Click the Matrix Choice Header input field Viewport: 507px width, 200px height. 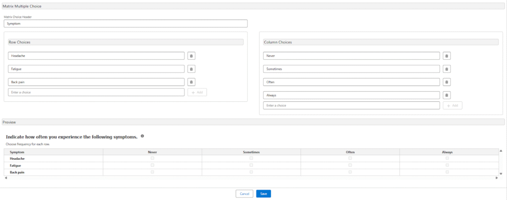click(x=125, y=24)
